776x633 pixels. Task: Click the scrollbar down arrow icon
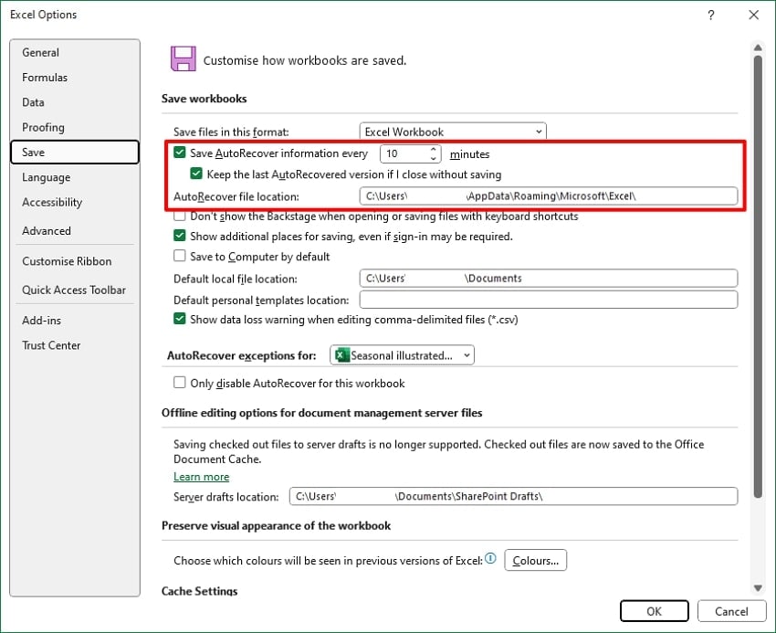[x=759, y=588]
